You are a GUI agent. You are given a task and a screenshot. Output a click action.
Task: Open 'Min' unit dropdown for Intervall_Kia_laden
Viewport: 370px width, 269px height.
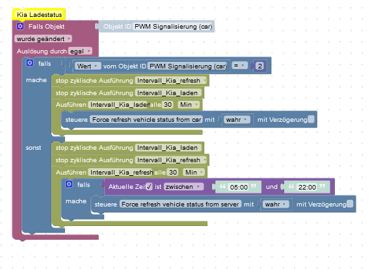(189, 104)
